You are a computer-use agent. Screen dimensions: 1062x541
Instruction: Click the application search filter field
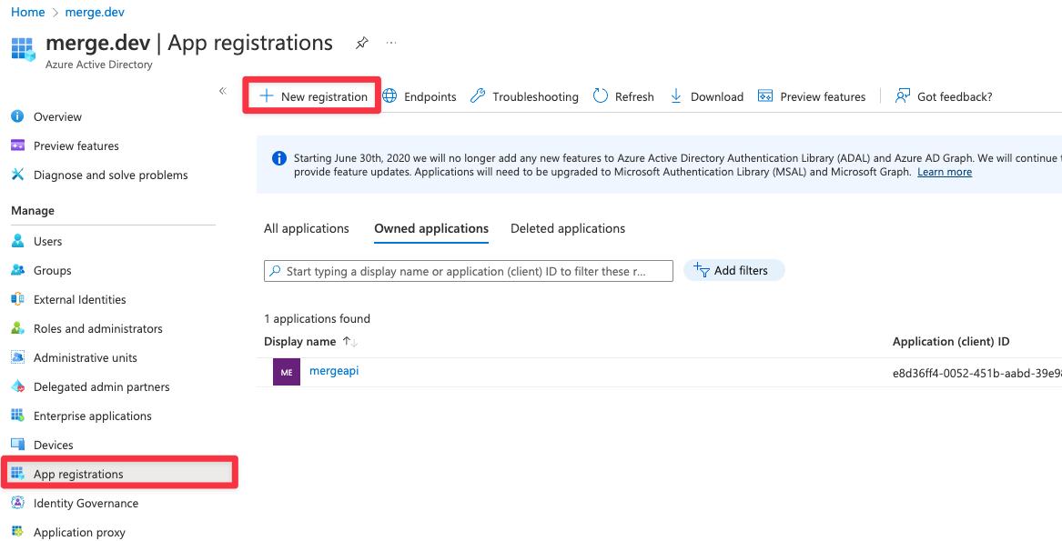(x=468, y=271)
